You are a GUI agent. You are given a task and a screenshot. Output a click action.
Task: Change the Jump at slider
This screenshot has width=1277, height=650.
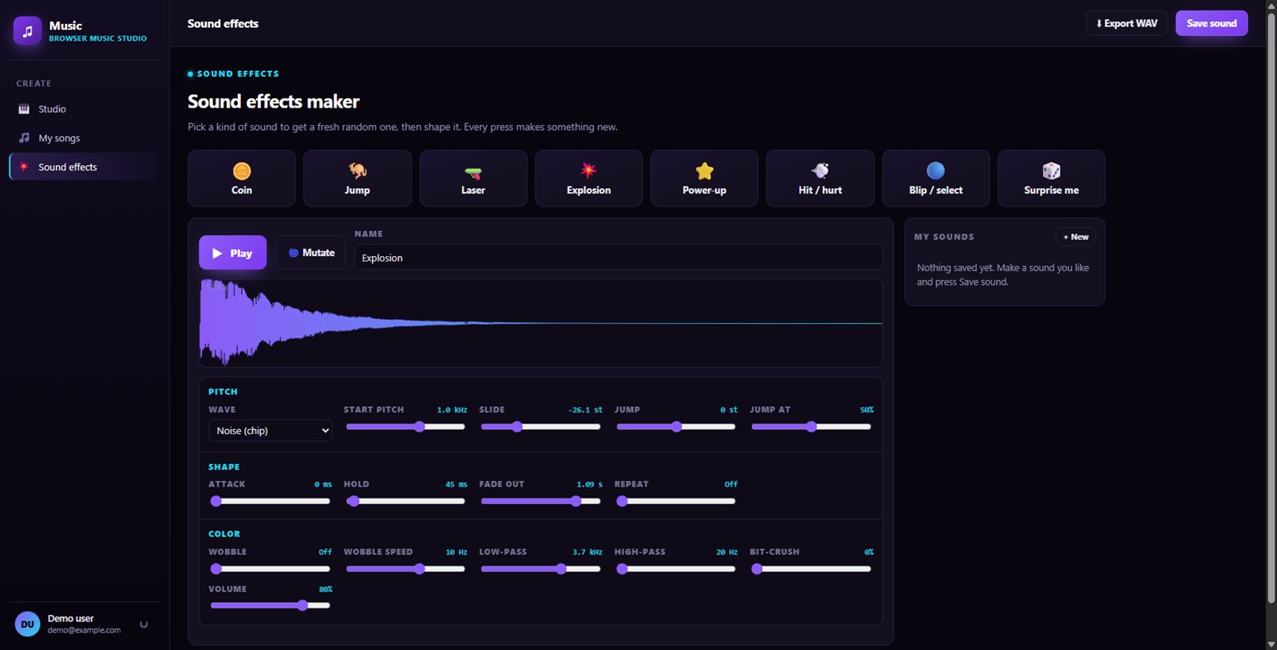click(x=811, y=427)
